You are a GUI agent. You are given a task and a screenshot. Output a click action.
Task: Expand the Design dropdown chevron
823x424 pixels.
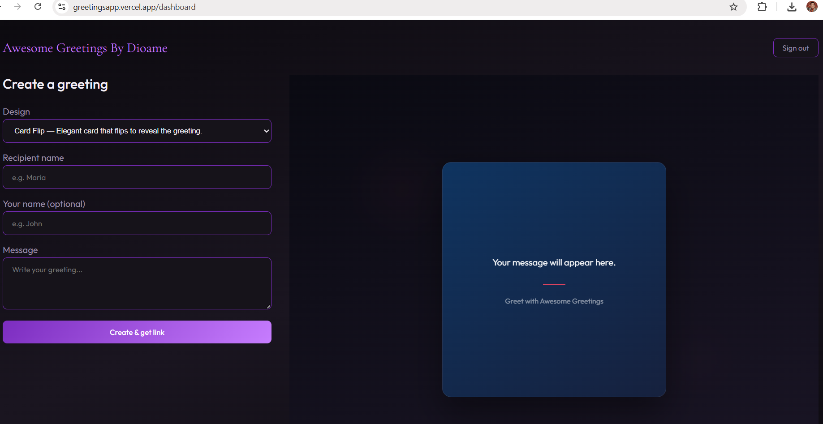pyautogui.click(x=267, y=131)
